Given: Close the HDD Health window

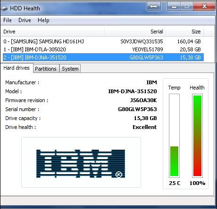Looking at the screenshot, I should [204, 7].
